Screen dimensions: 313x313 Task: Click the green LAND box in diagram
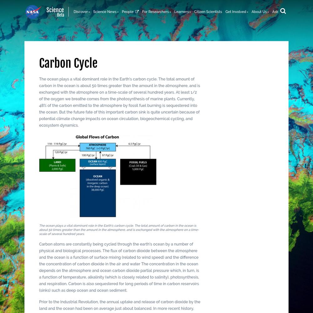pos(57,165)
